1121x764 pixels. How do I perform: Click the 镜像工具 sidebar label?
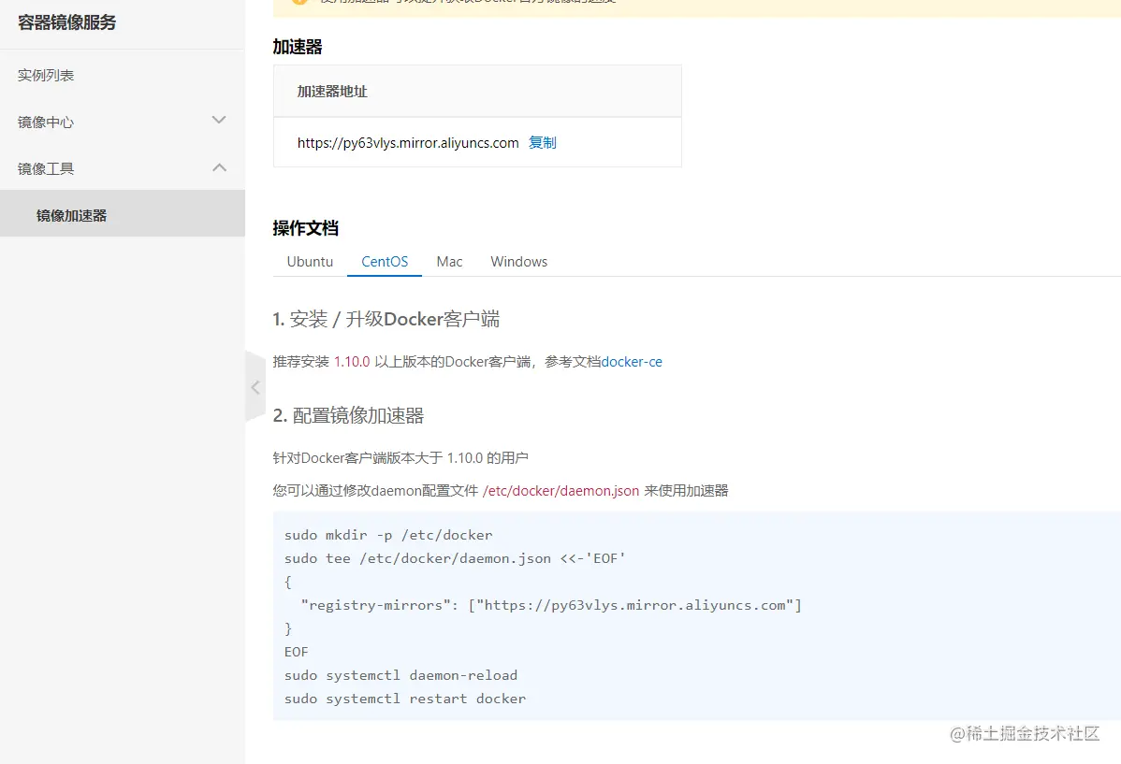46,168
